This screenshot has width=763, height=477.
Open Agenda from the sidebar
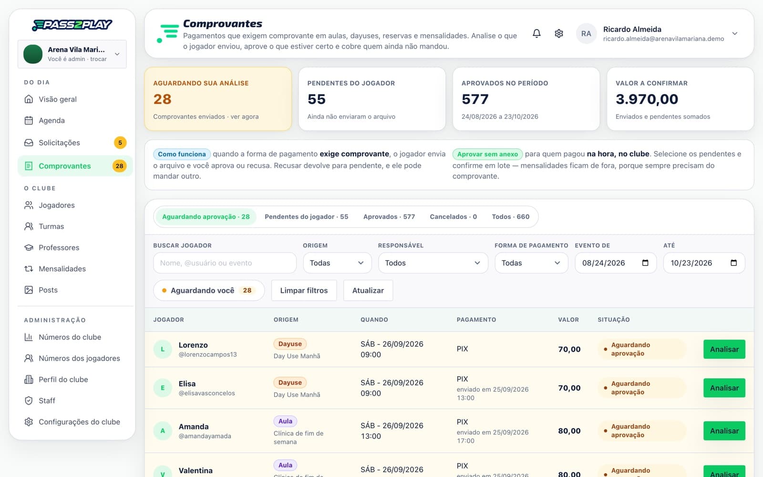75,121
